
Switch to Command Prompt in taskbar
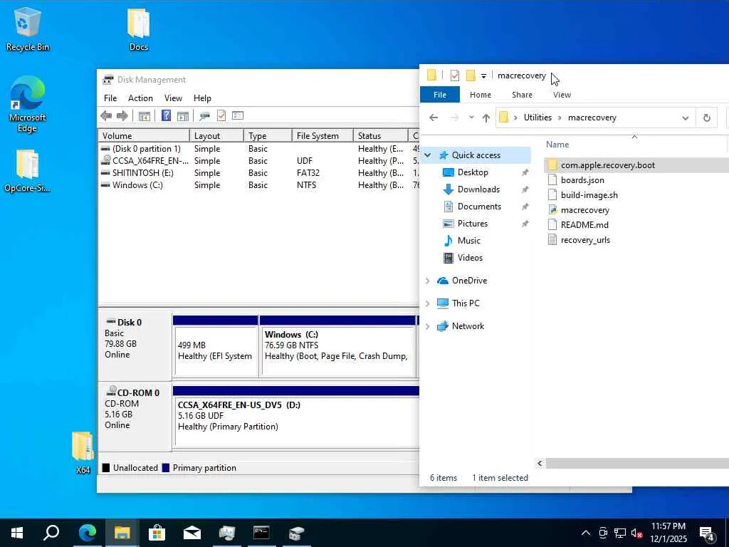(x=261, y=533)
